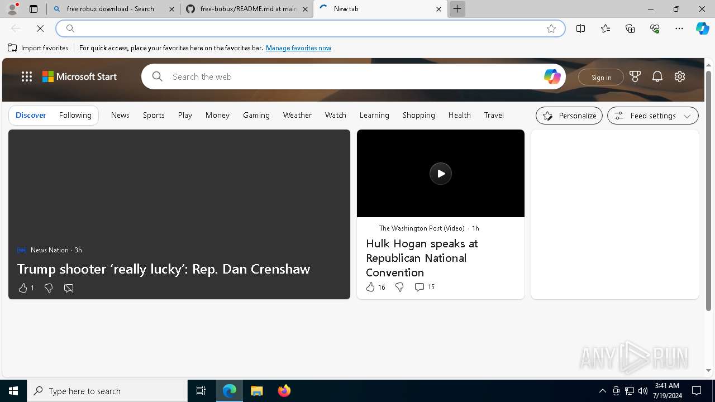Open Microsoft Edge from the taskbar
This screenshot has height=402, width=715.
pyautogui.click(x=230, y=391)
